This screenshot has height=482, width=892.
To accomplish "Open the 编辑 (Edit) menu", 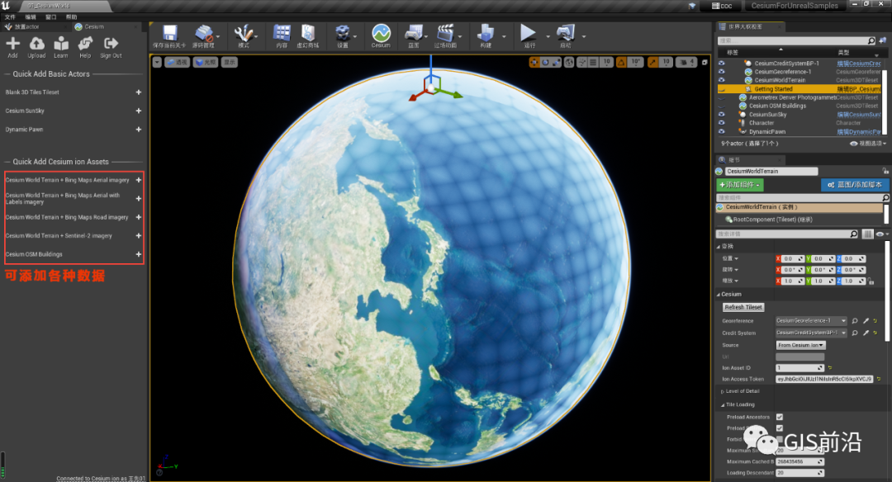I will (x=31, y=17).
